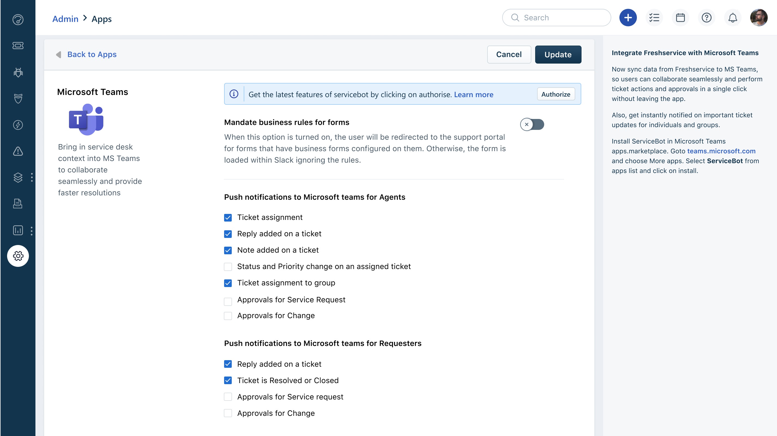The width and height of the screenshot is (777, 436).
Task: Open the calendar icon in top bar
Action: pos(680,18)
